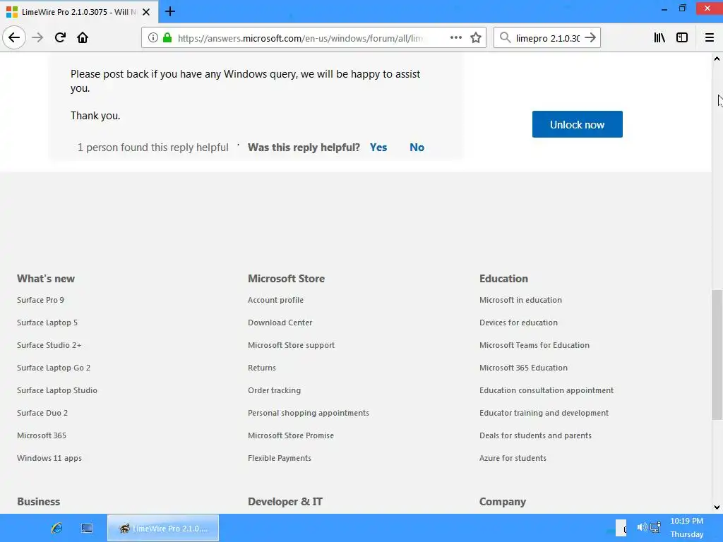Viewport: 723px width, 542px height.
Task: Submit search with the arrow button
Action: 590,37
